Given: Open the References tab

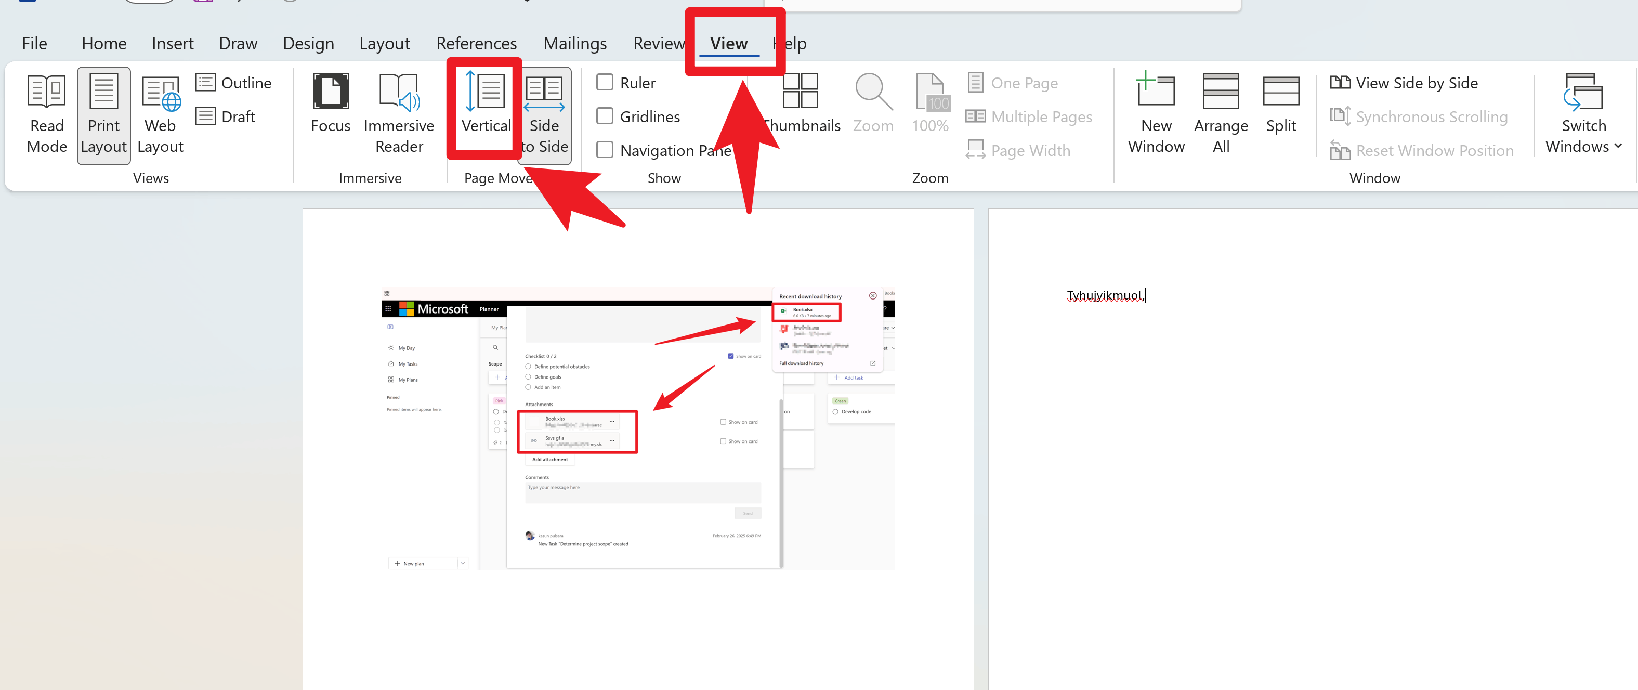Looking at the screenshot, I should 476,43.
